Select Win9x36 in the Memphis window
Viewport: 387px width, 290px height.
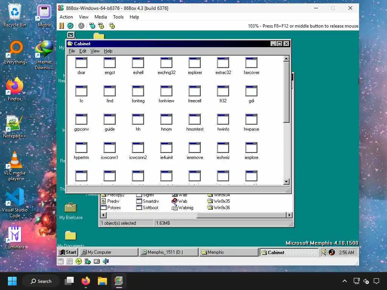pos(219,208)
